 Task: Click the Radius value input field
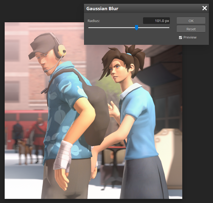pyautogui.click(x=156, y=21)
